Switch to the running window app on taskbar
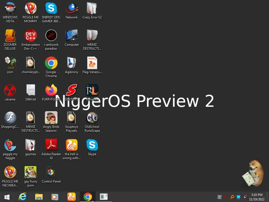Viewport: 269px width, 202px height. pyautogui.click(x=104, y=197)
